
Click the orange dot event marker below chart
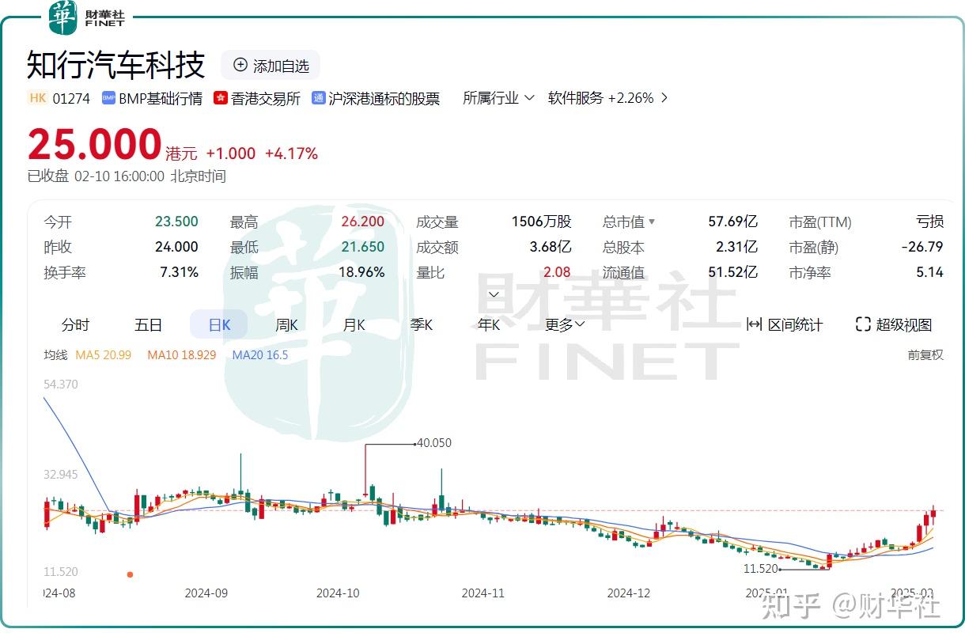pos(131,574)
